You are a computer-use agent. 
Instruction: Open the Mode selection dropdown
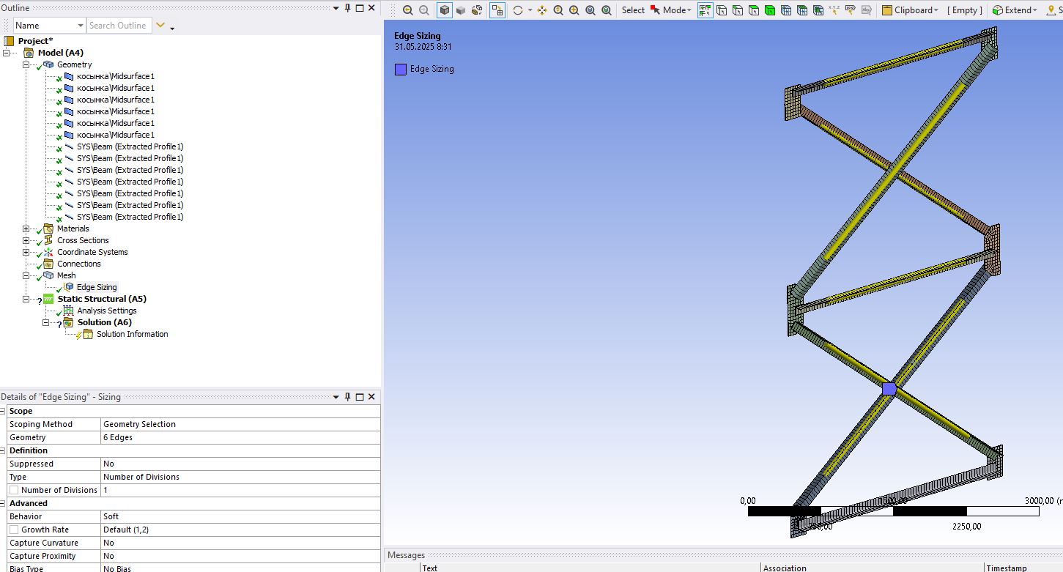670,10
